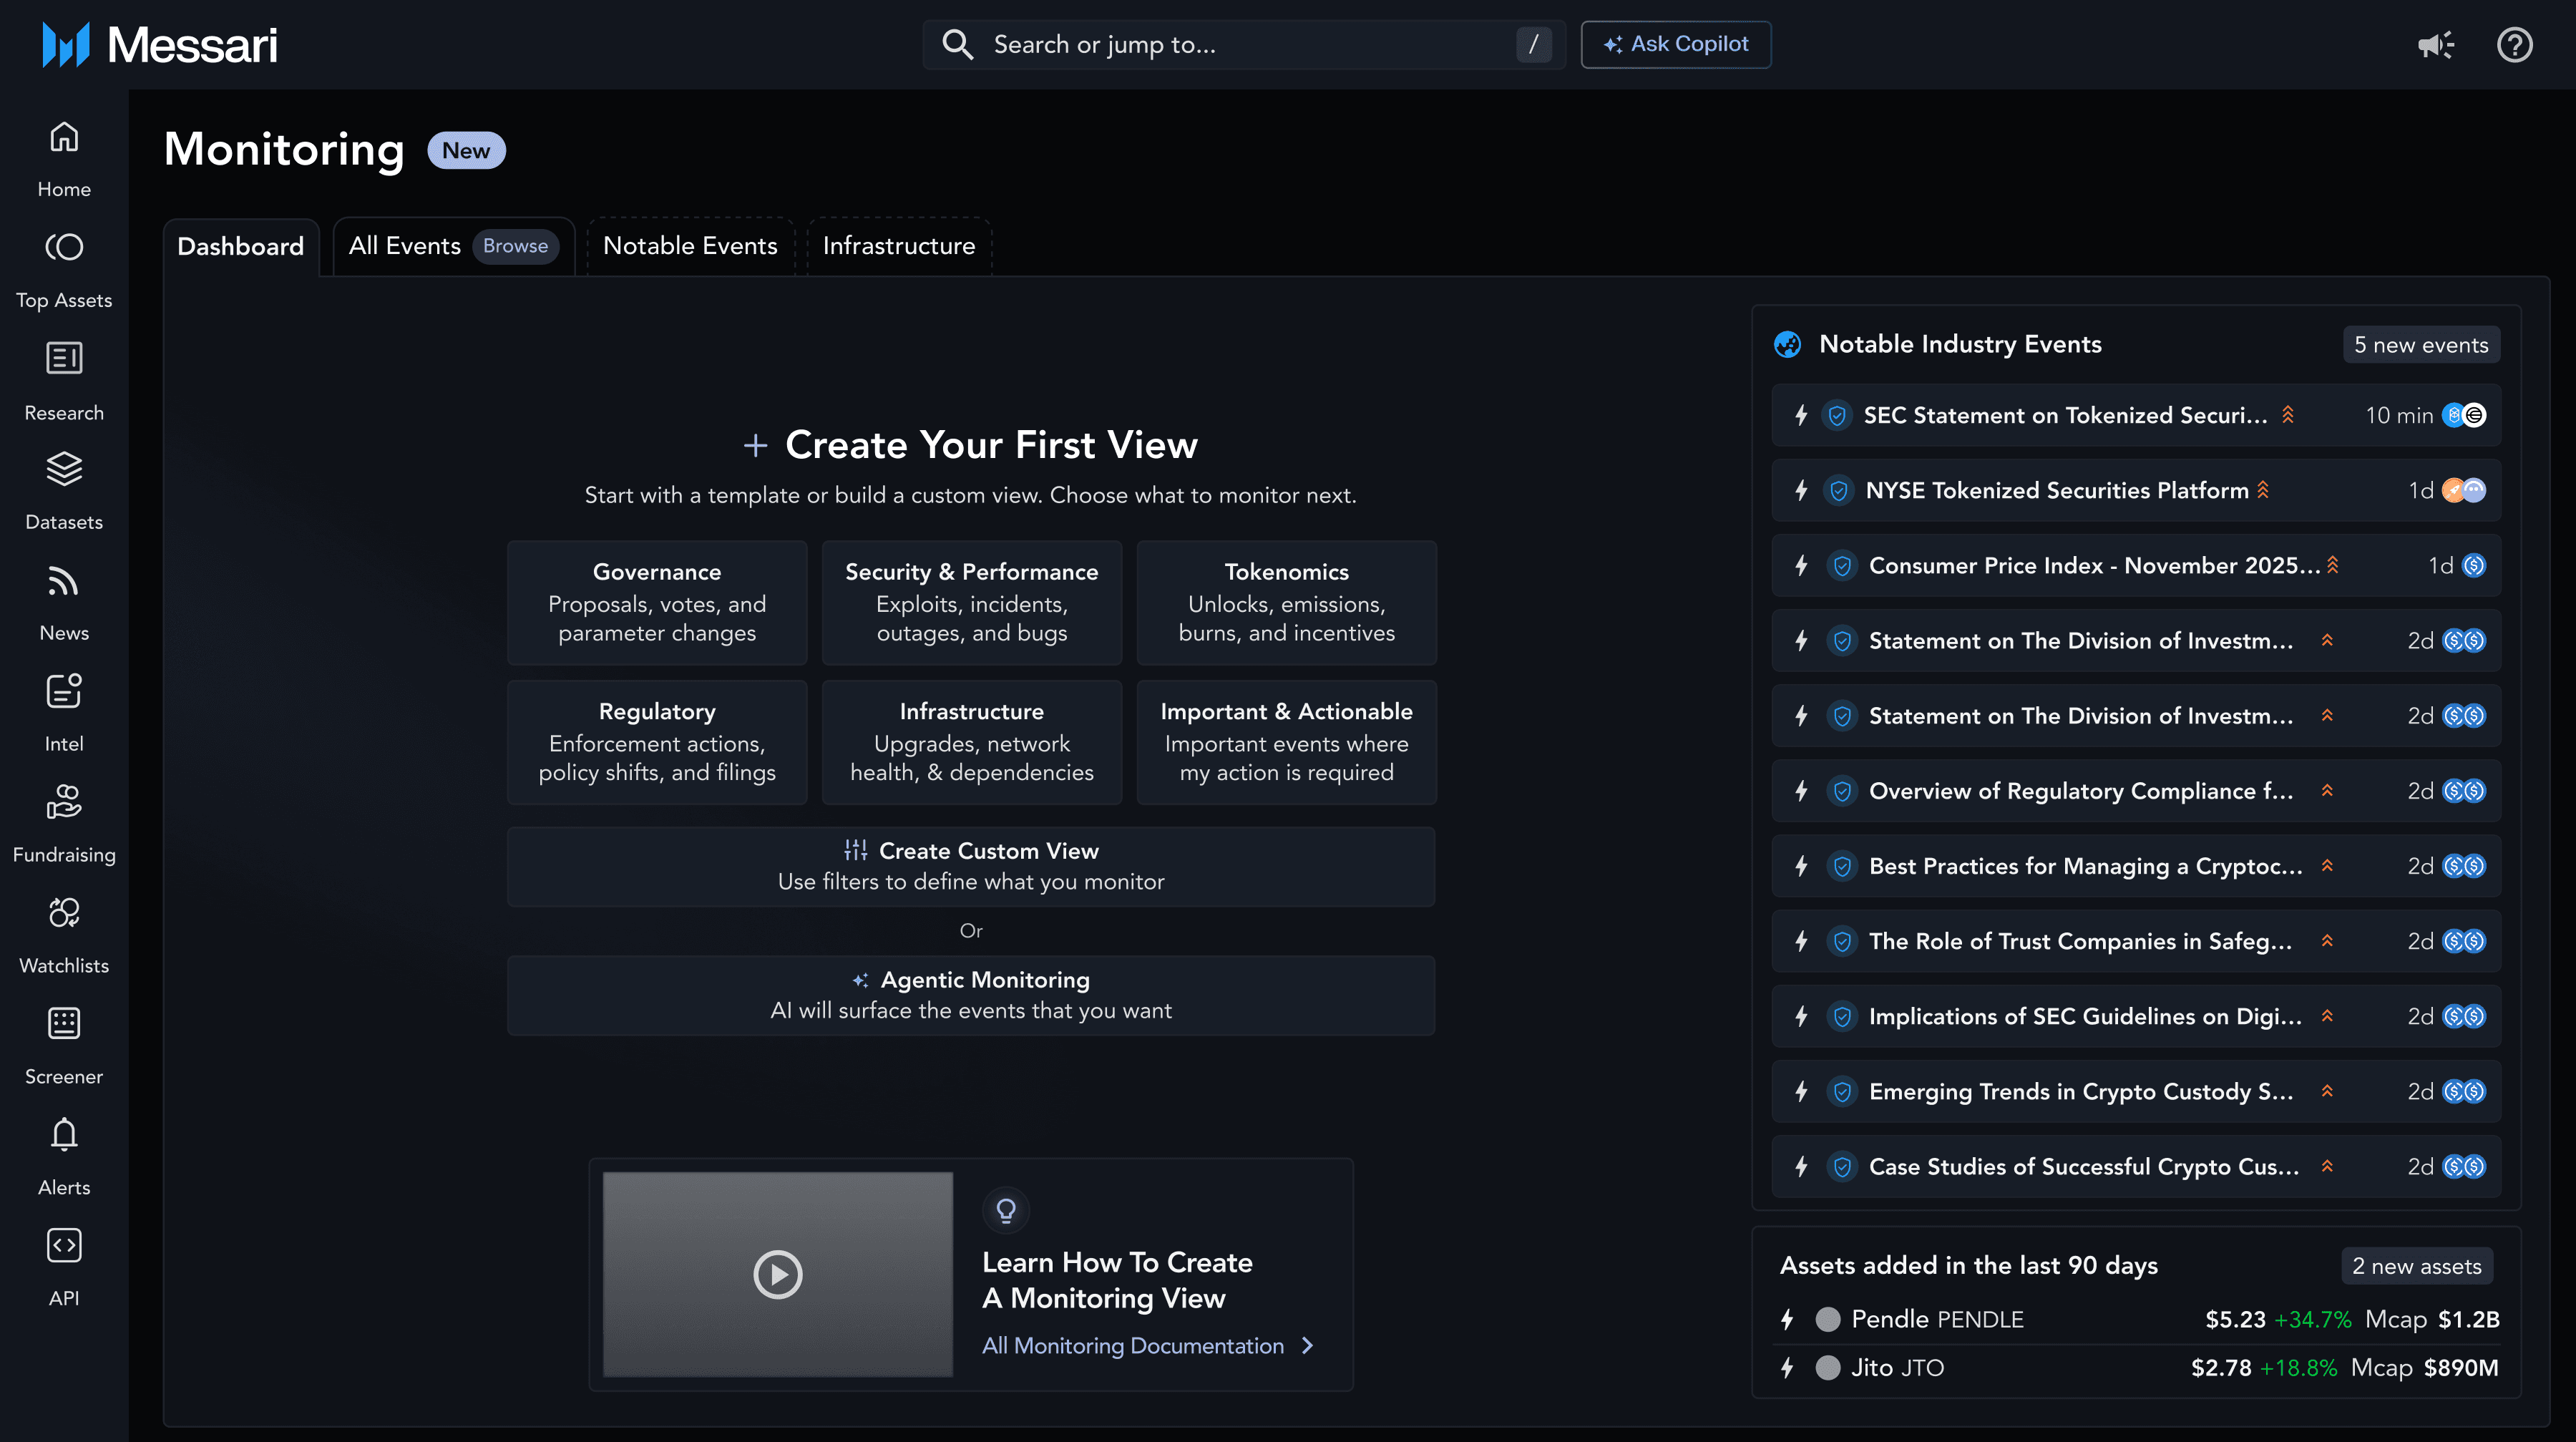Screen dimensions: 2576x1442
Task: Choose Create Custom View option
Action: [971, 866]
